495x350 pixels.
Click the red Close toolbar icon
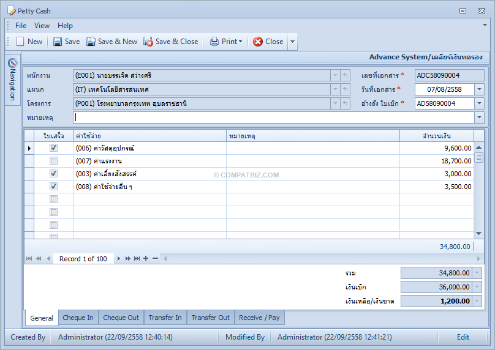tap(258, 42)
